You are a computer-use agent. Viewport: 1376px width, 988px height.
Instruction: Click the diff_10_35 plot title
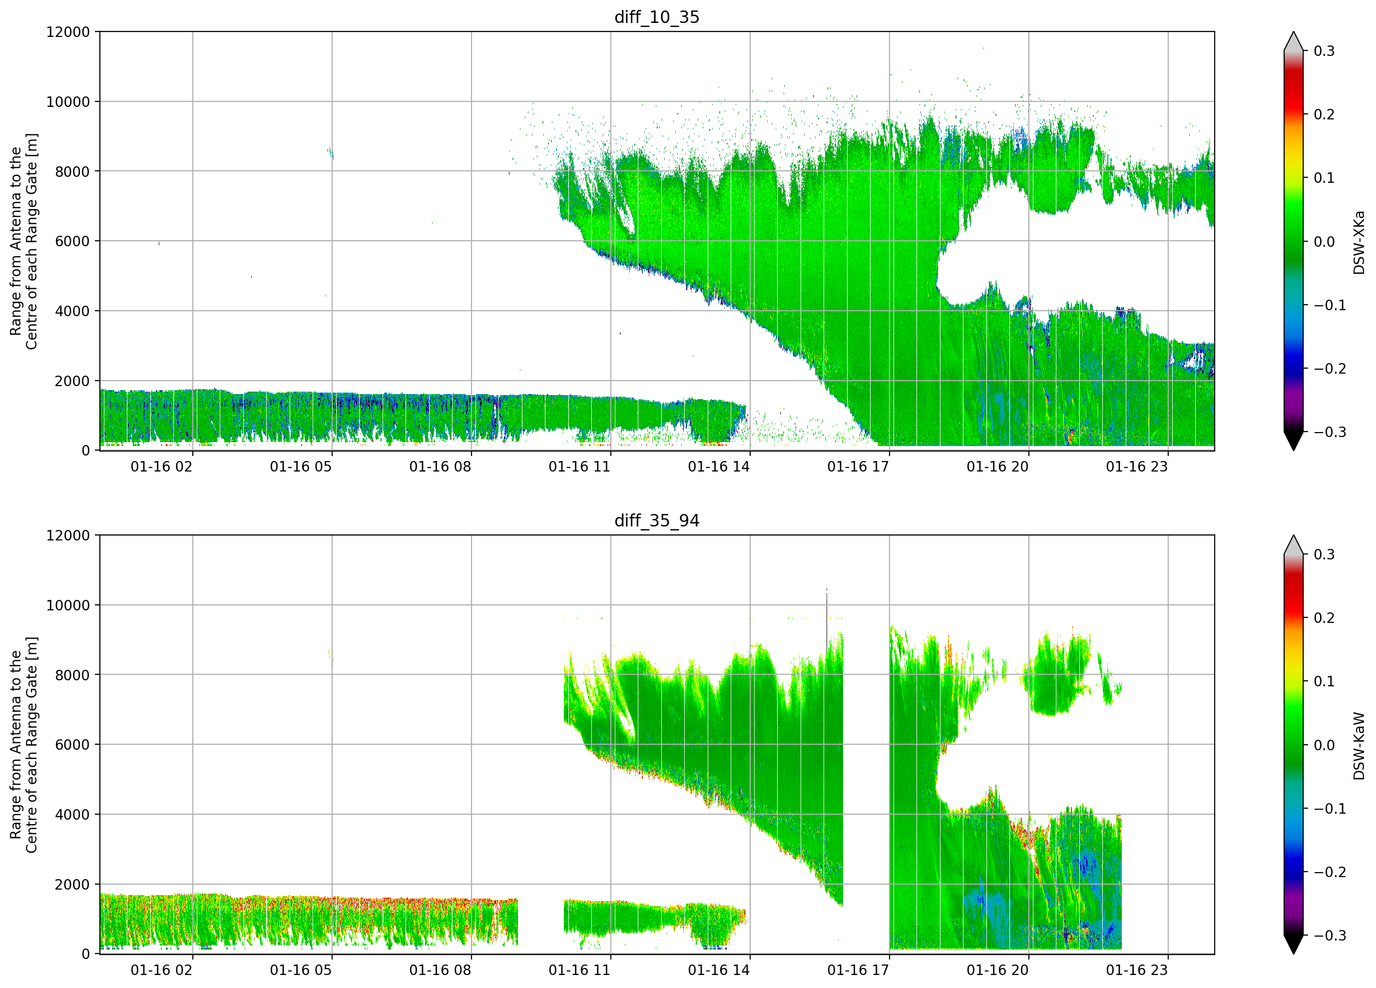(657, 17)
